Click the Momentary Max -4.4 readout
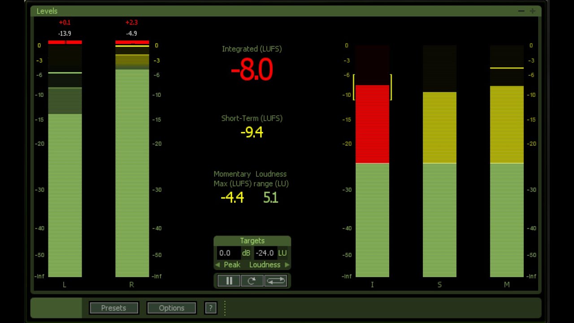This screenshot has height=323, width=574. coord(232,198)
